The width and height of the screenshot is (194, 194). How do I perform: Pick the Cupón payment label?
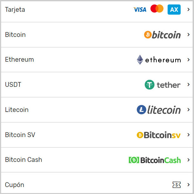tap(15, 185)
